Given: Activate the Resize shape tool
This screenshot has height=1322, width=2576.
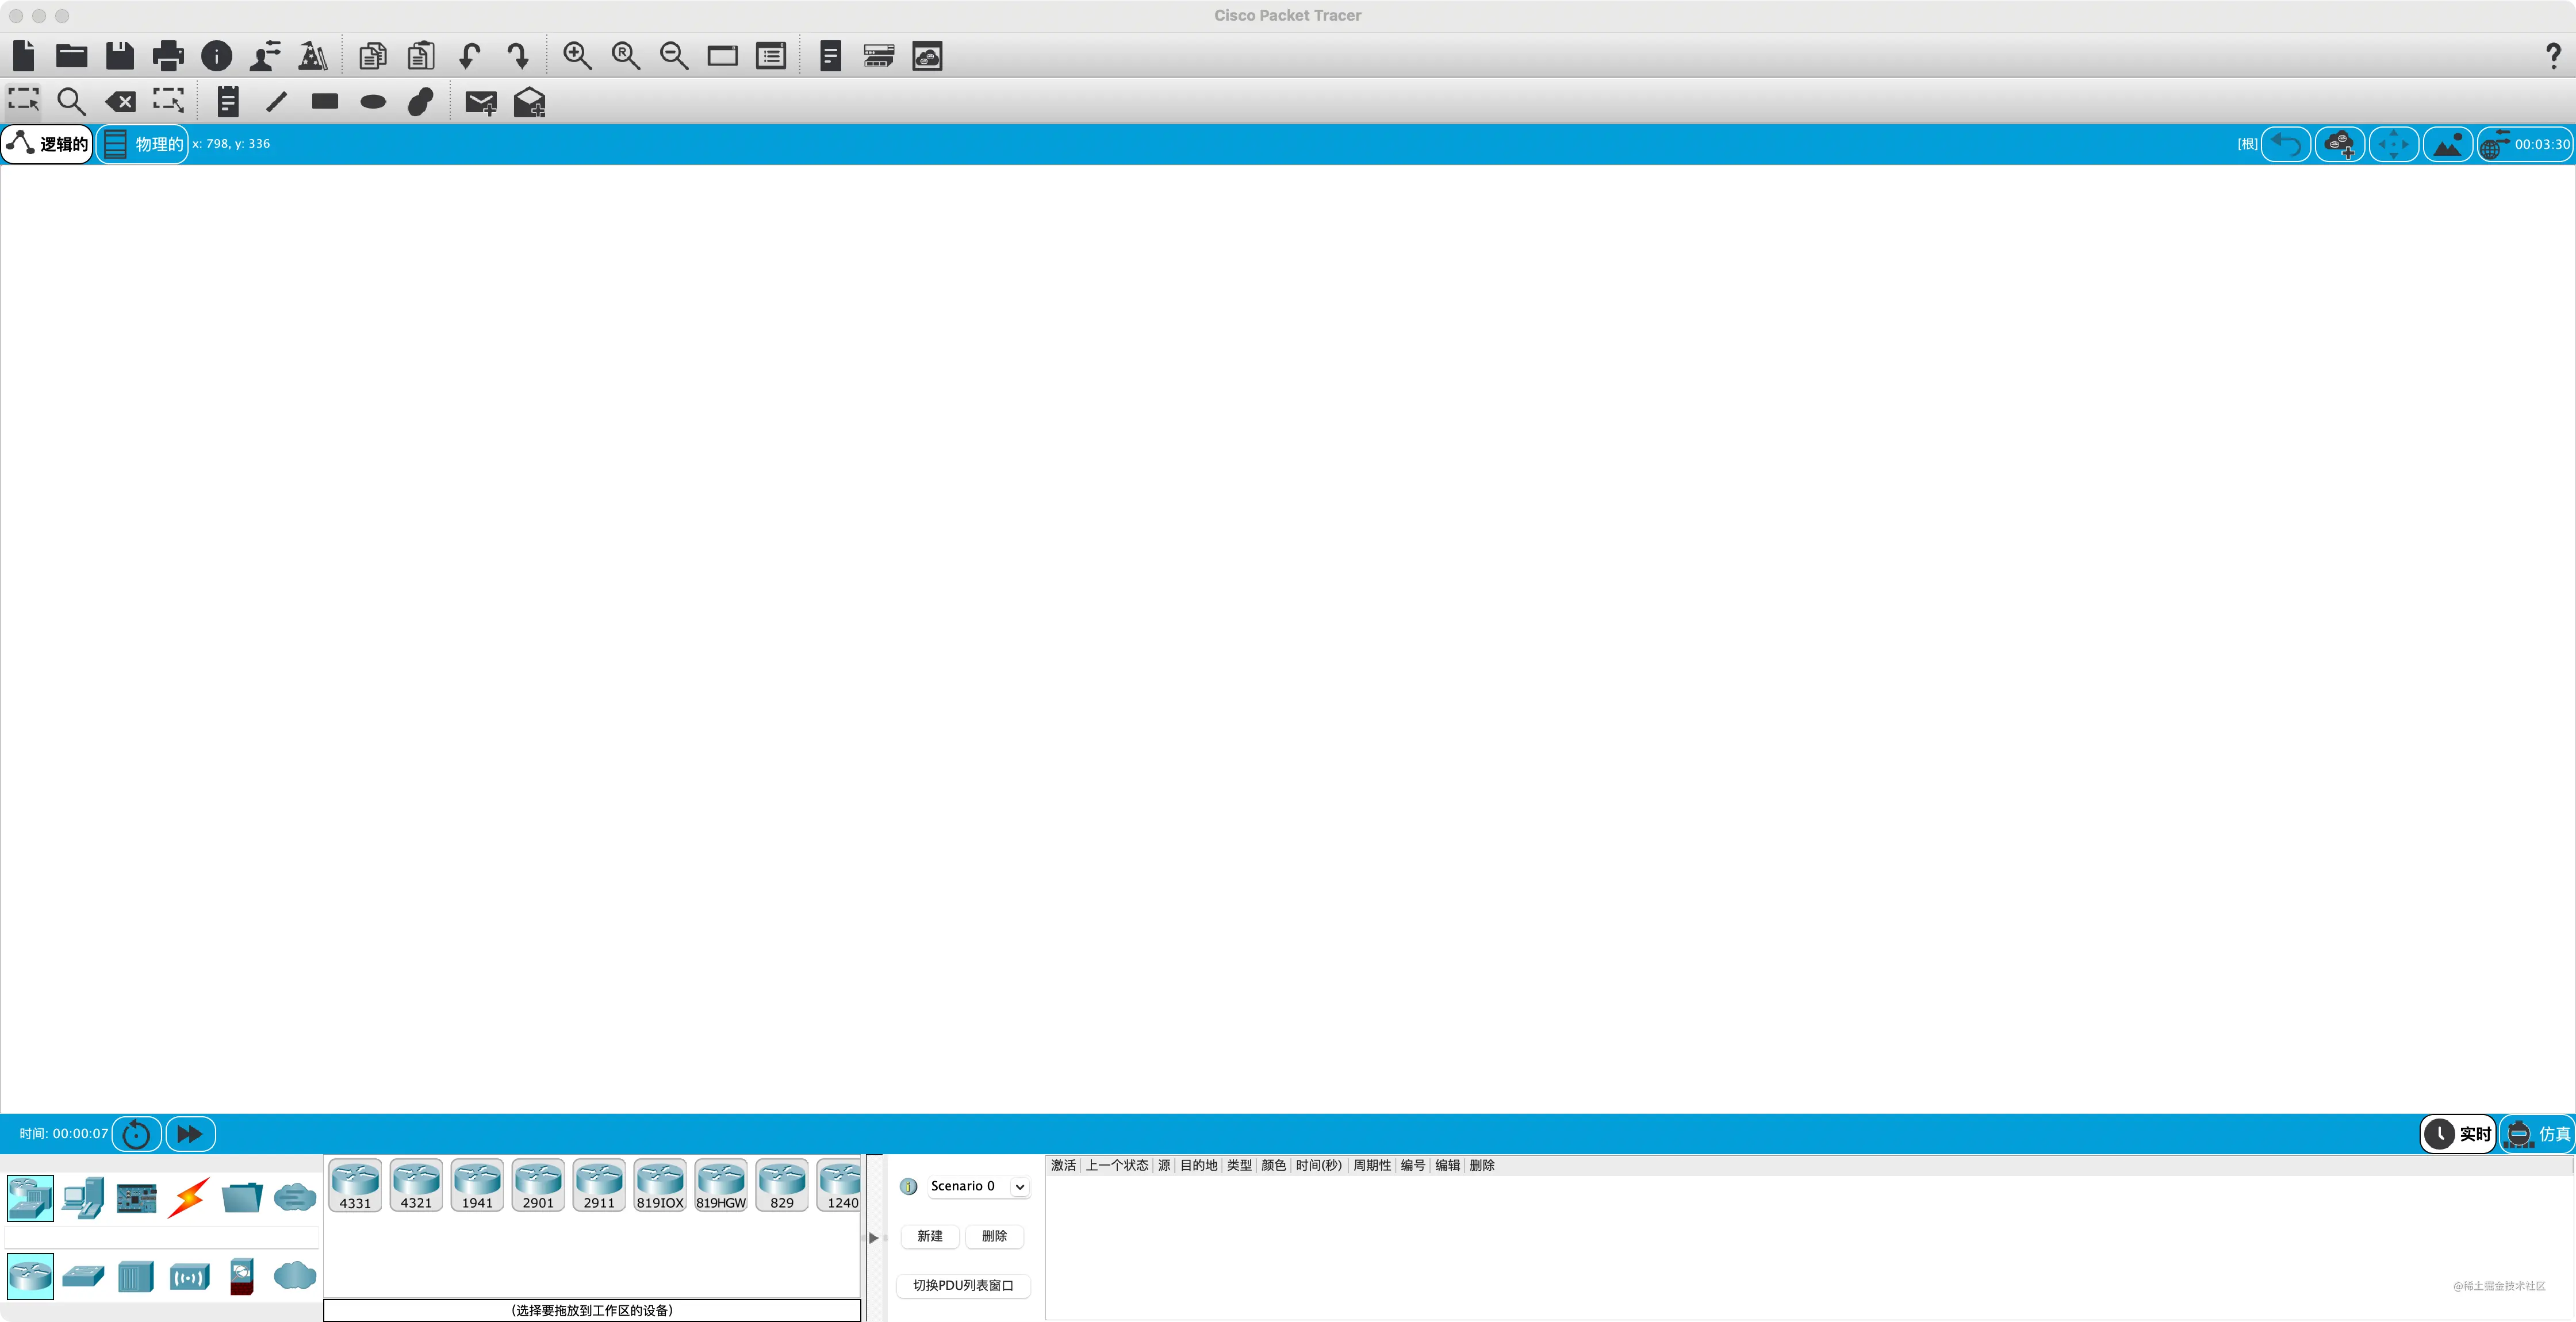Looking at the screenshot, I should (x=168, y=101).
